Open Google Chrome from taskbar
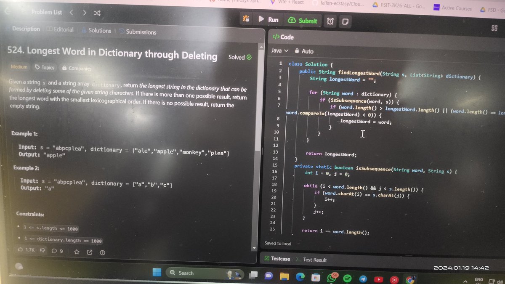Image resolution: width=505 pixels, height=284 pixels. (x=409, y=279)
